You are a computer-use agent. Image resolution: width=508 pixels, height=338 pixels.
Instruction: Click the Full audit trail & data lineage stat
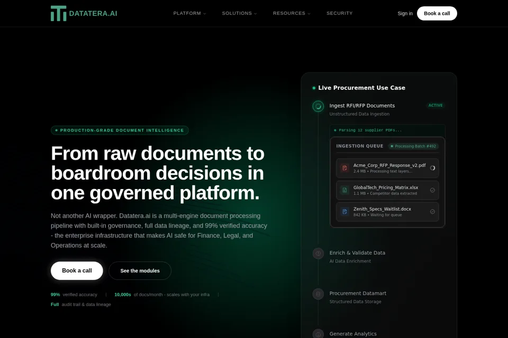pos(80,304)
